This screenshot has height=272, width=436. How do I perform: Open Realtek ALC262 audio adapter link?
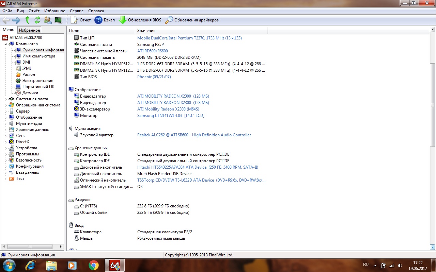[194, 135]
